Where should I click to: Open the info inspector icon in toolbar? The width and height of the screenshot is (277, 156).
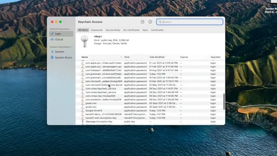coord(150,22)
